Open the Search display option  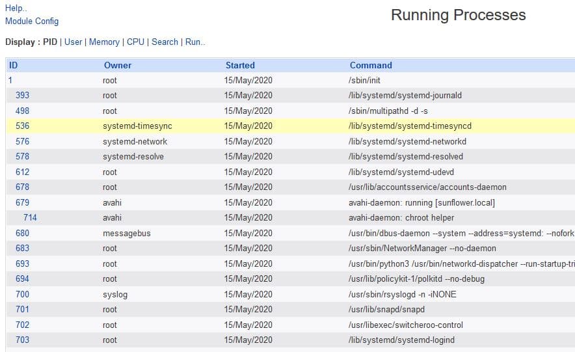click(165, 42)
